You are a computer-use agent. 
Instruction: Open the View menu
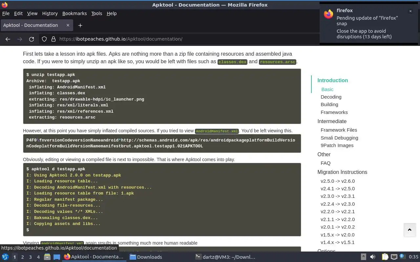pyautogui.click(x=32, y=13)
